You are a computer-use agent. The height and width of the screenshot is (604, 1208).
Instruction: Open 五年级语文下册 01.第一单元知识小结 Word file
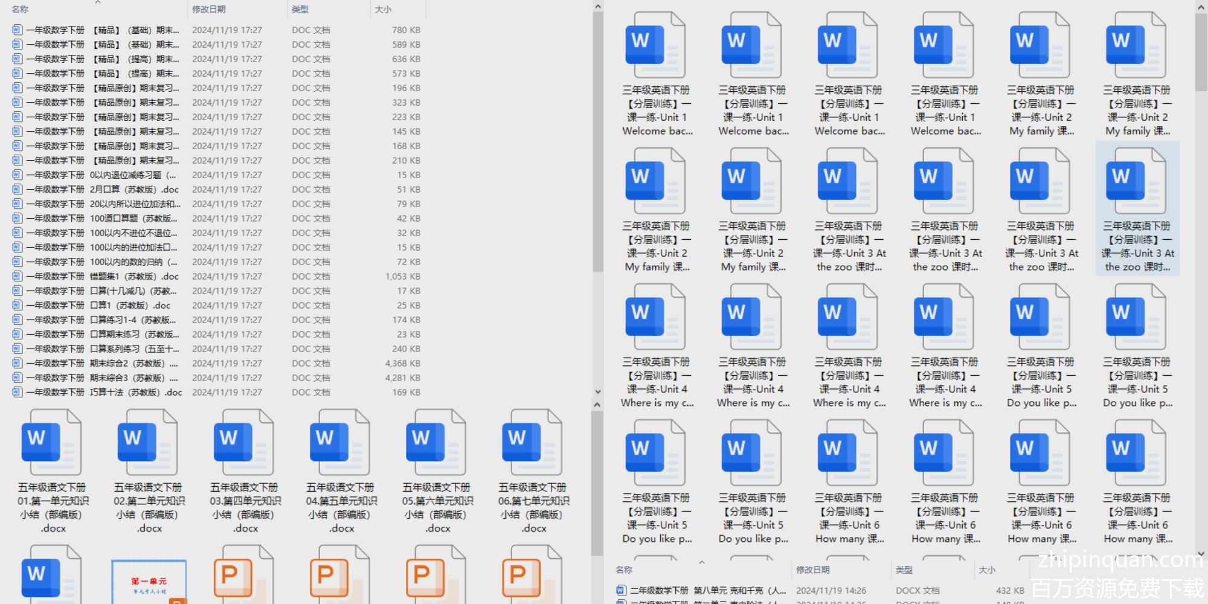point(51,444)
